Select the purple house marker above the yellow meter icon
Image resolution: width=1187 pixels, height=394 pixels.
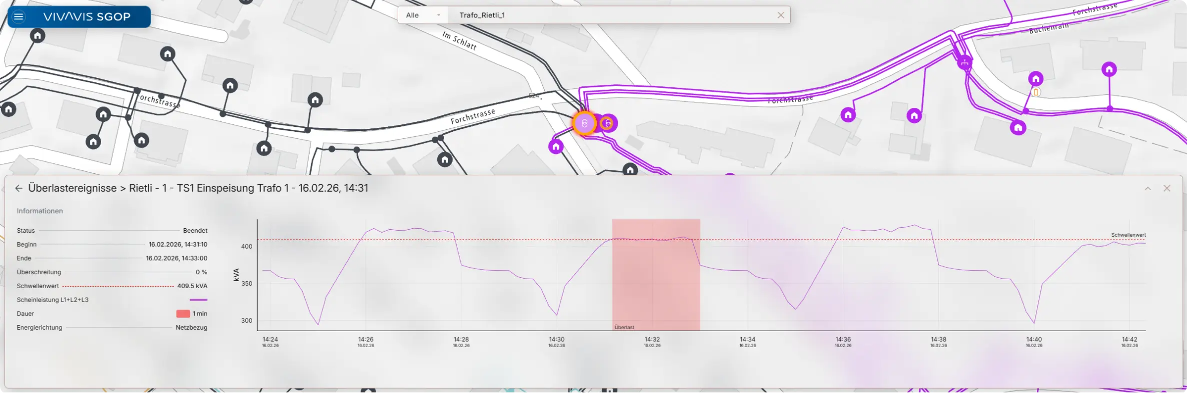coord(1036,78)
